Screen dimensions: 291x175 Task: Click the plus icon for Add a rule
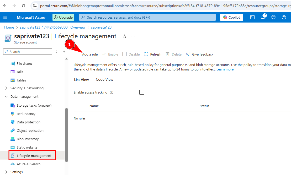(78, 54)
